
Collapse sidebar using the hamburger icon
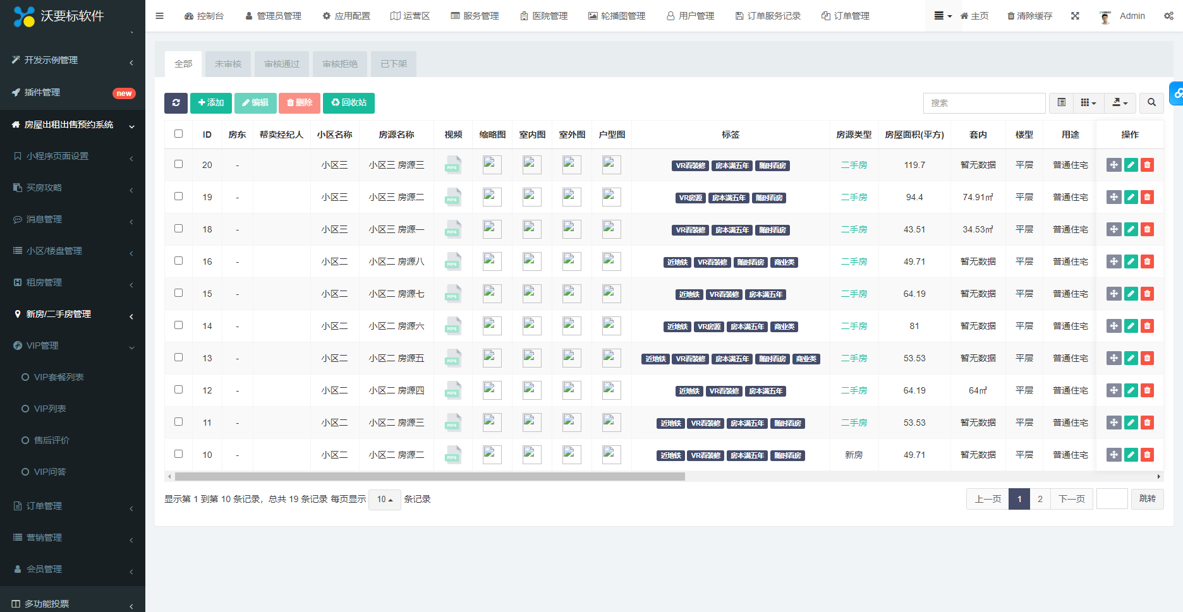point(159,16)
